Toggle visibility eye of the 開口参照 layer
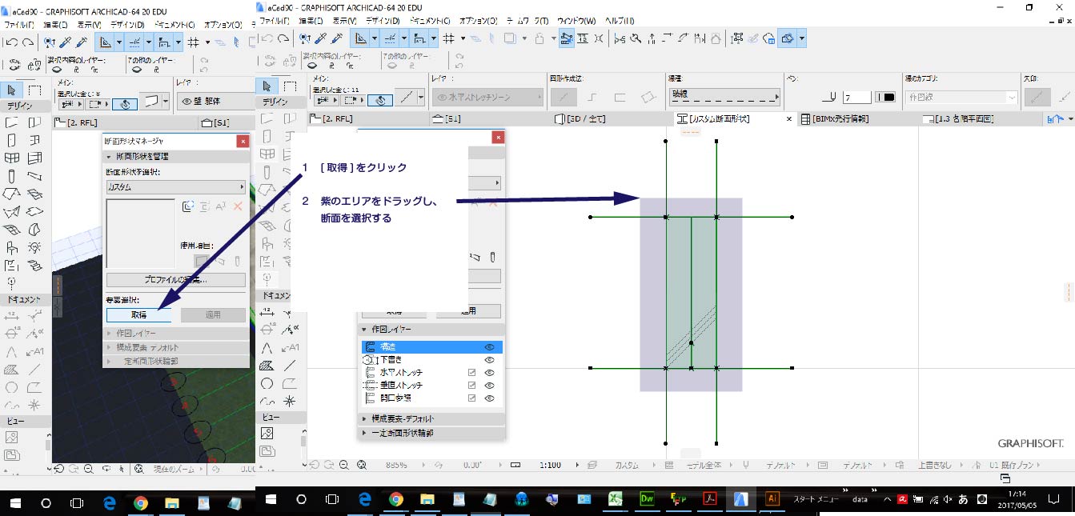Viewport: 1075px width, 516px height. click(x=490, y=398)
